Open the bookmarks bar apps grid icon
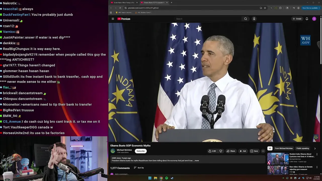The height and width of the screenshot is (181, 322). (111, 12)
